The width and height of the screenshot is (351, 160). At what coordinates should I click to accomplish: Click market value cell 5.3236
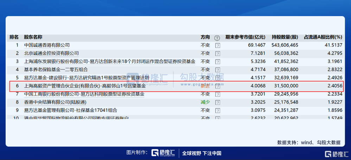(258, 61)
